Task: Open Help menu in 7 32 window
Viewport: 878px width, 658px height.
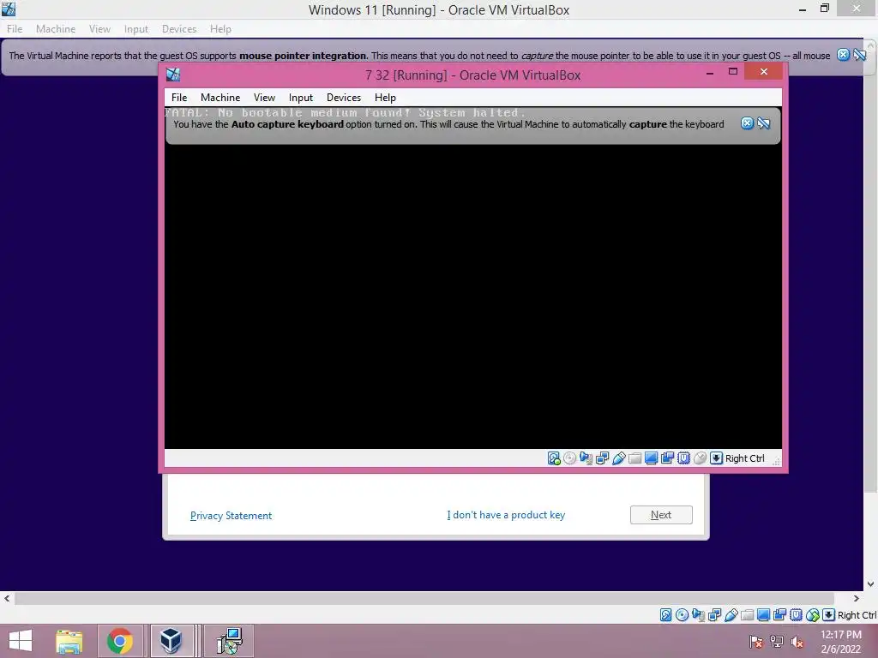Action: (385, 98)
